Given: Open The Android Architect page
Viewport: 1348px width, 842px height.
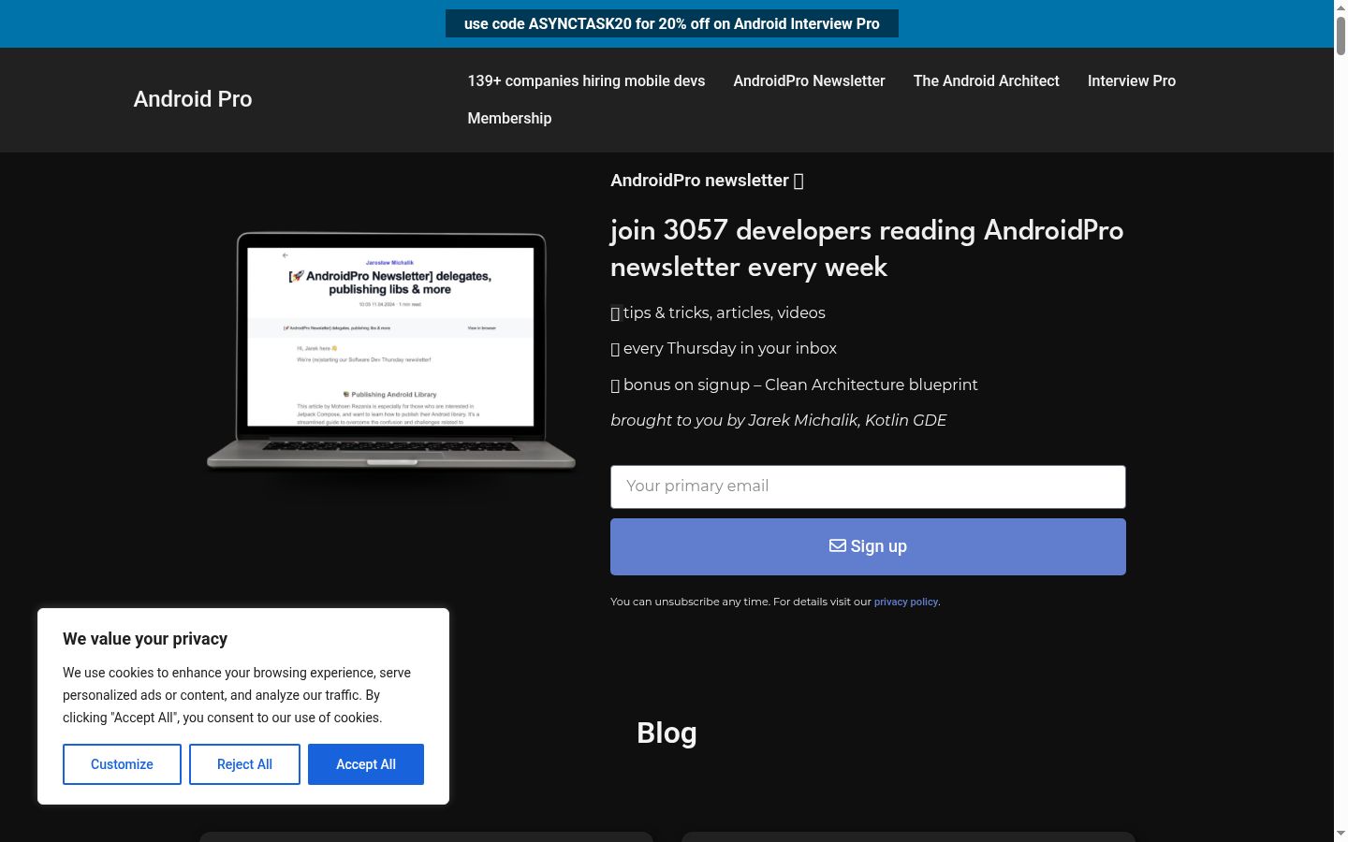Looking at the screenshot, I should pyautogui.click(x=987, y=81).
